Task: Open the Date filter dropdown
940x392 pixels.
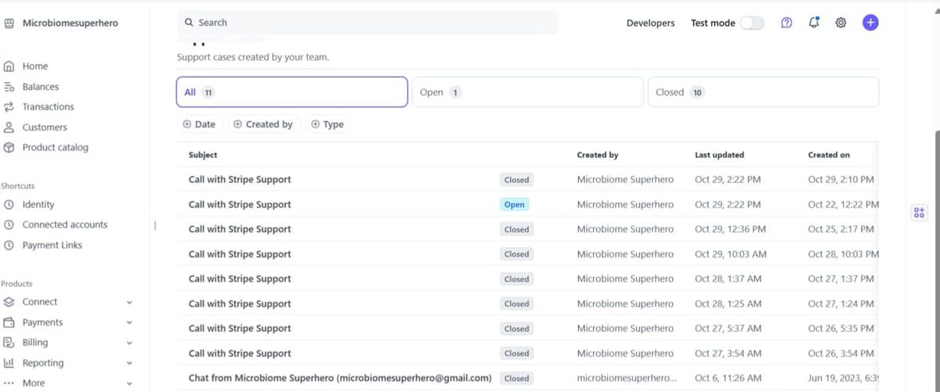Action: coord(199,124)
